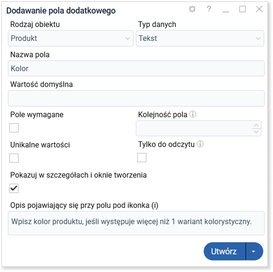Image resolution: width=273 pixels, height=272 pixels.
Task: Close the Dodawanie pola dodatkowego dialog
Action: (259, 9)
